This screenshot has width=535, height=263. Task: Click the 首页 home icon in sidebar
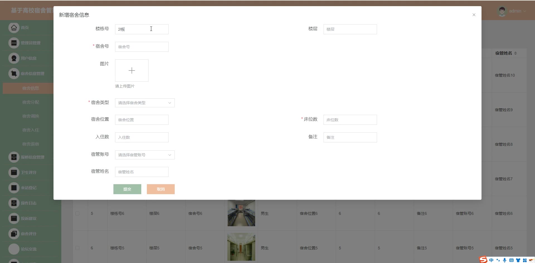pos(14,28)
